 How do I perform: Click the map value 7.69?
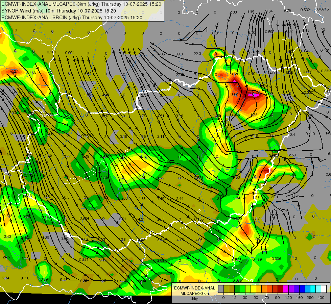pos(161,199)
